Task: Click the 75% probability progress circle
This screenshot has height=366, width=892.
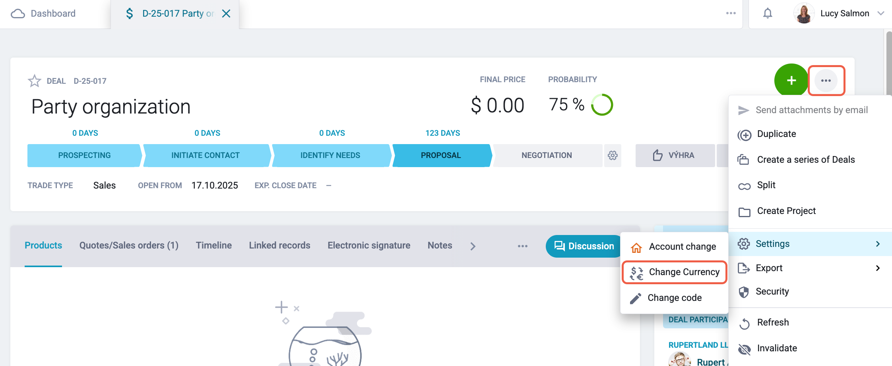Action: tap(602, 105)
